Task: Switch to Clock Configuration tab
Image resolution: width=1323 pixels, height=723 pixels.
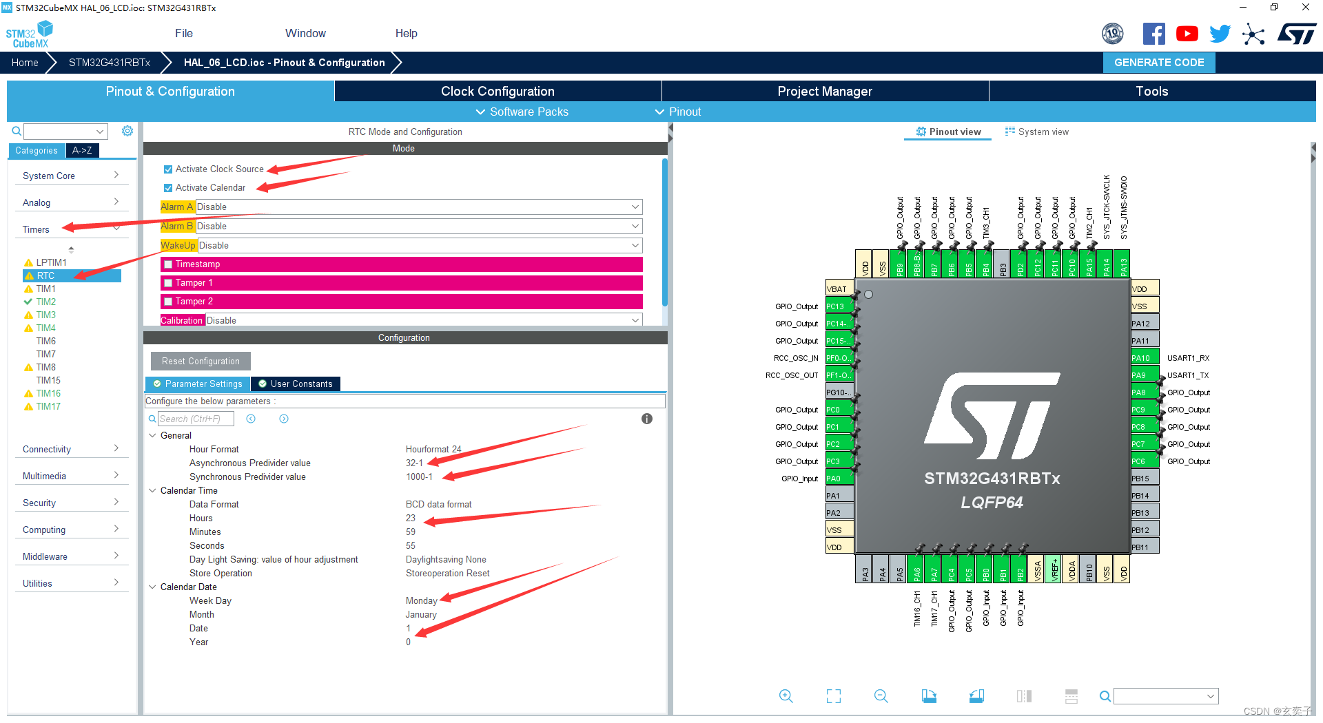Action: pos(498,91)
